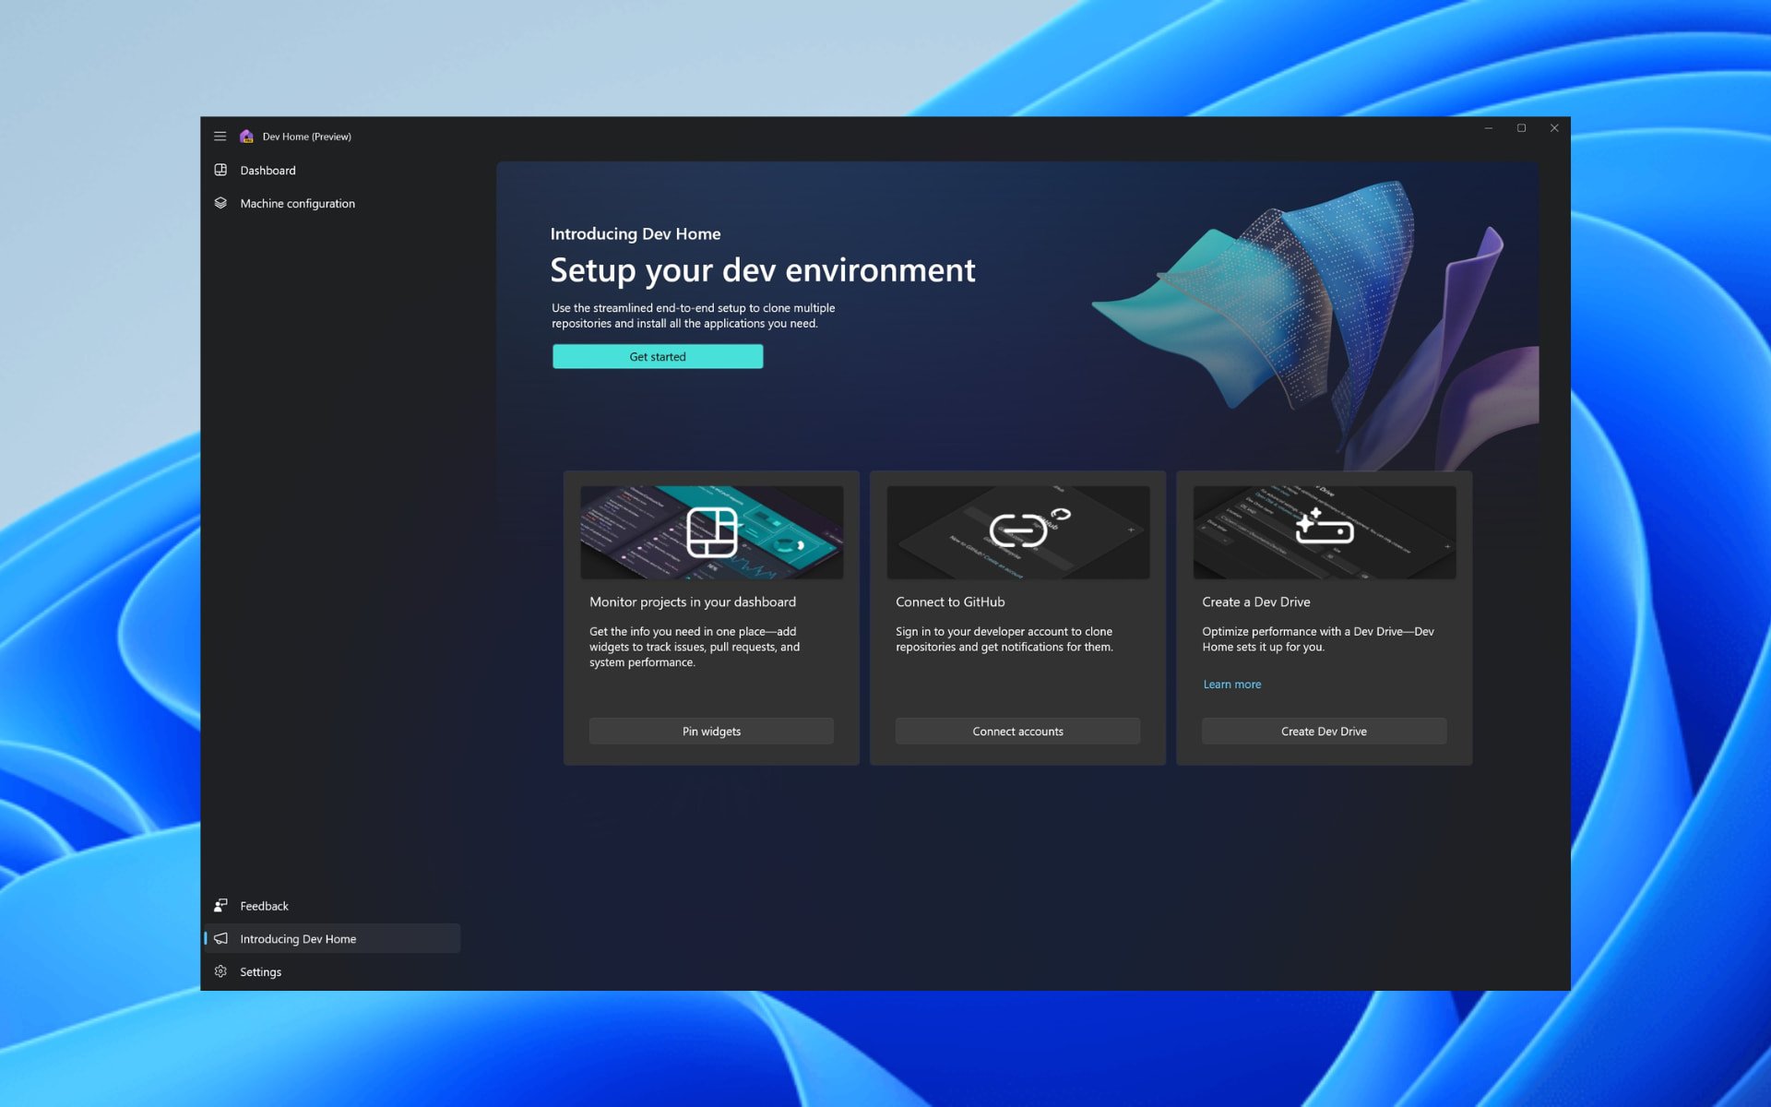This screenshot has height=1107, width=1771.
Task: Open the Feedback item
Action: [x=332, y=906]
